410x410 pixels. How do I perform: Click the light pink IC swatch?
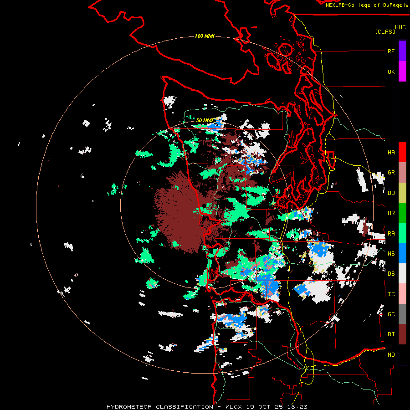point(402,294)
